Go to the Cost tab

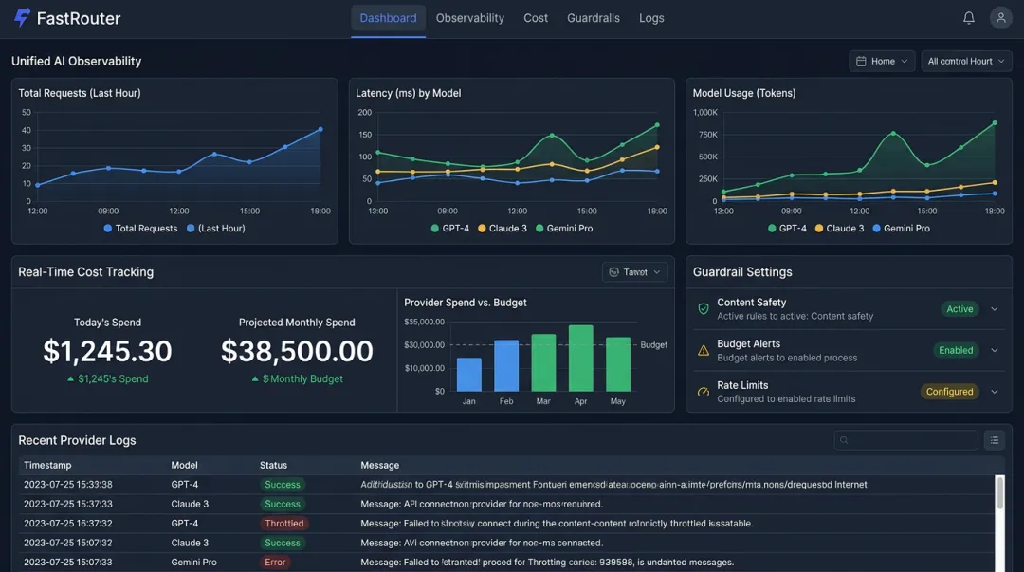pyautogui.click(x=536, y=18)
